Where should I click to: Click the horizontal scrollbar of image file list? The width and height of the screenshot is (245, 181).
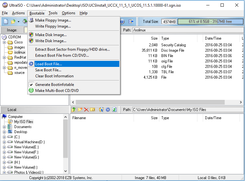[150, 102]
